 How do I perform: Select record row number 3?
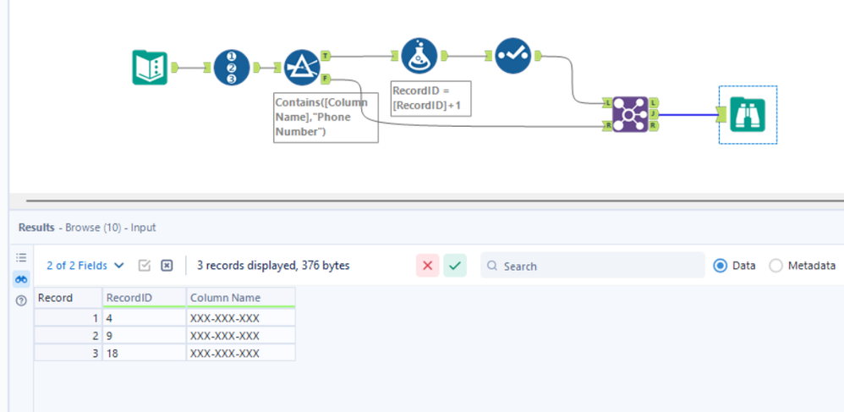pos(69,354)
